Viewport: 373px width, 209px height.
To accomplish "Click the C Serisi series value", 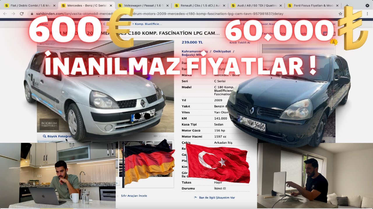I will click(x=220, y=81).
